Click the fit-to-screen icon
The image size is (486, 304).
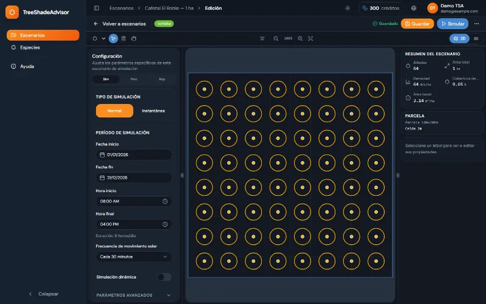(x=310, y=38)
